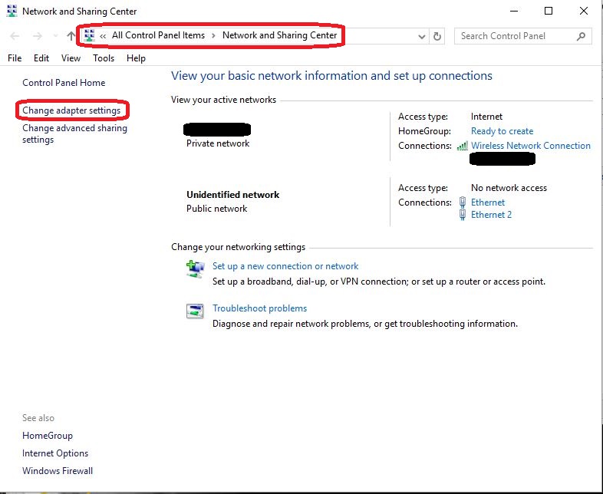Go to Control Panel Home
The height and width of the screenshot is (494, 603).
[x=64, y=83]
